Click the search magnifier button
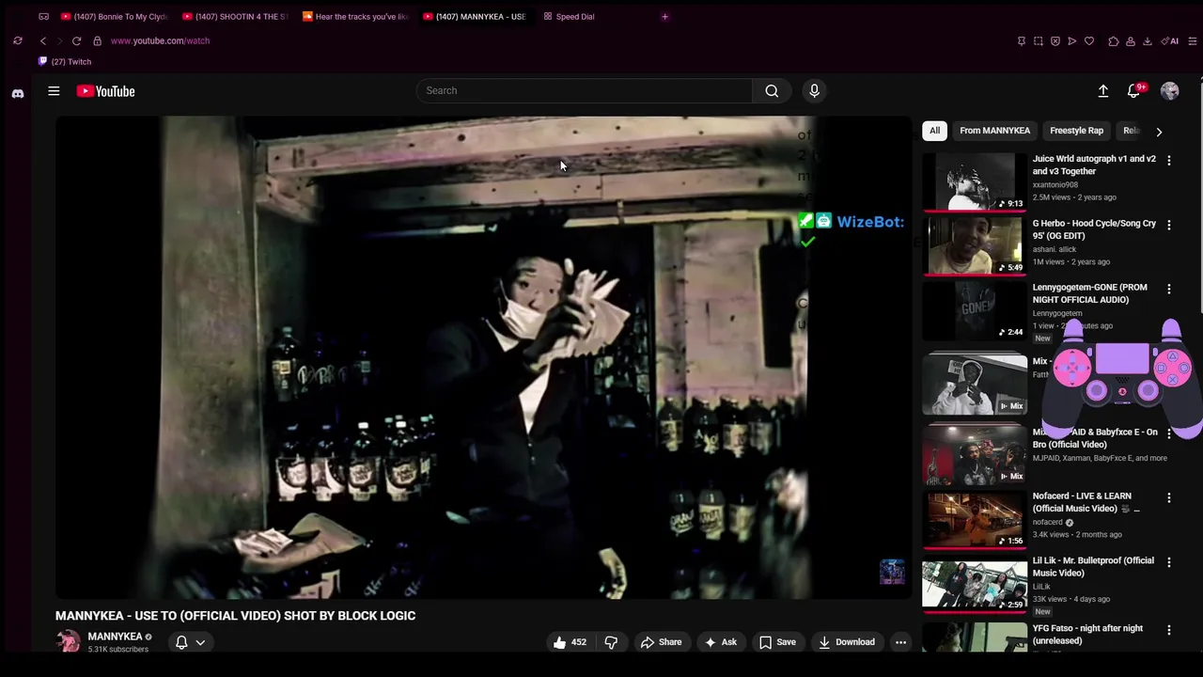The height and width of the screenshot is (677, 1203). [x=772, y=90]
